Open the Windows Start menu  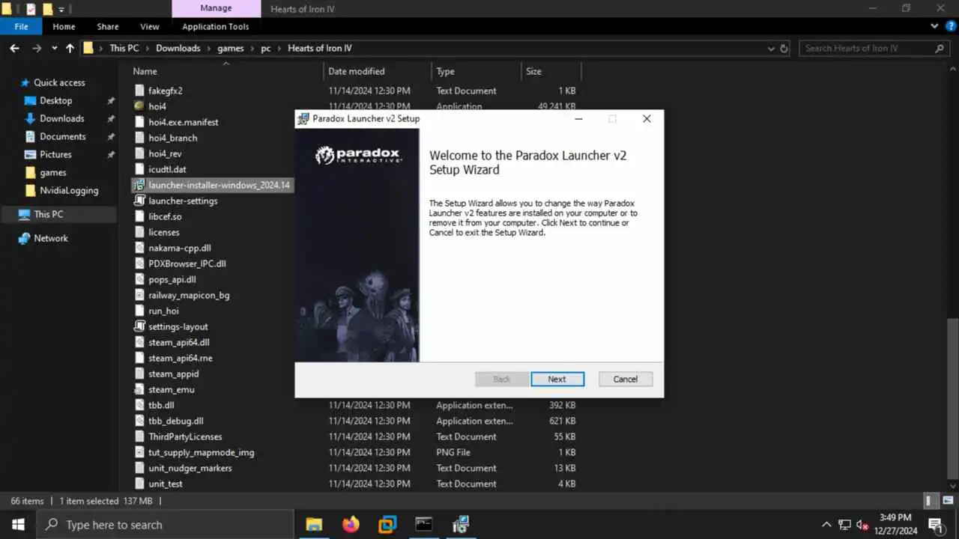[x=18, y=524]
